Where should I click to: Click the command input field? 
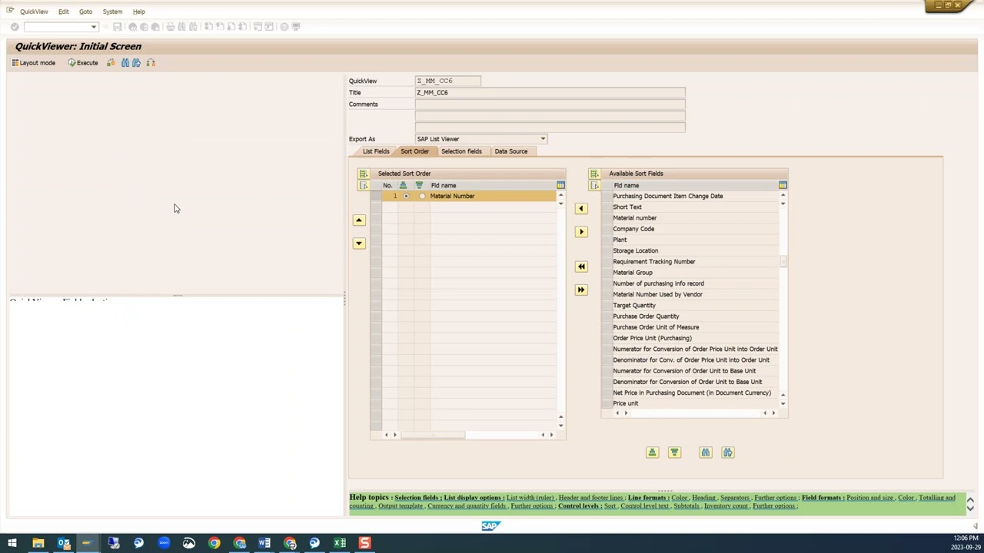tap(57, 27)
